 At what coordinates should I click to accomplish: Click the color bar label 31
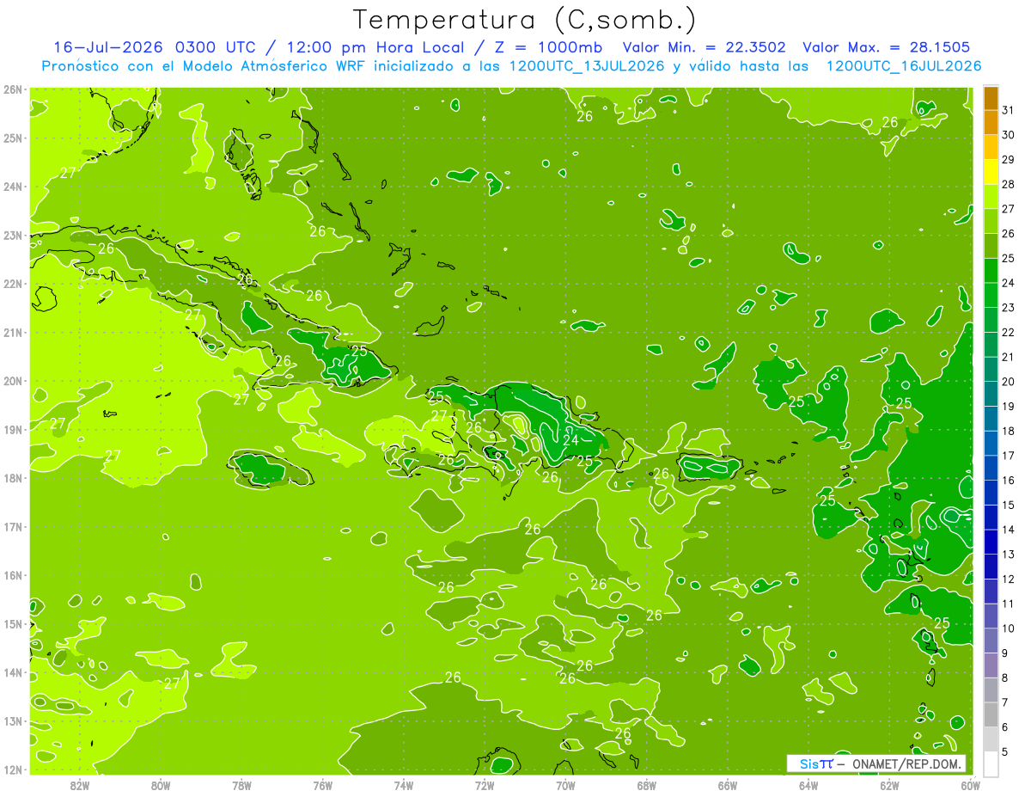pyautogui.click(x=1008, y=110)
